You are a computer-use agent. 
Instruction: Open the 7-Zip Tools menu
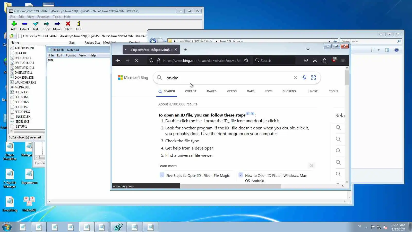pyautogui.click(x=57, y=17)
